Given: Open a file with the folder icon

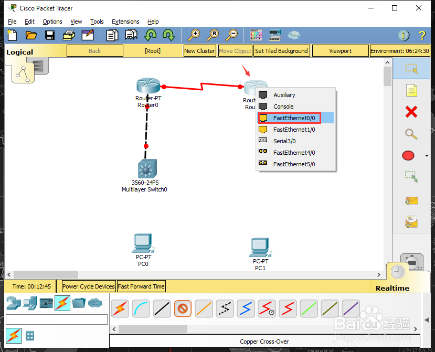Looking at the screenshot, I should pos(31,35).
